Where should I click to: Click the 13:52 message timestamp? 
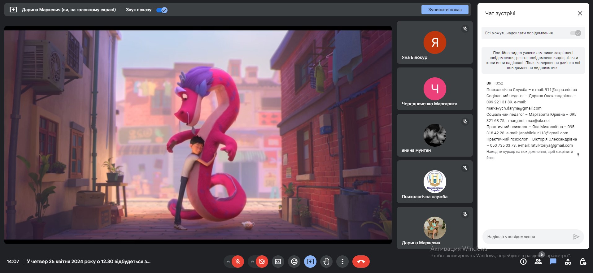[499, 83]
